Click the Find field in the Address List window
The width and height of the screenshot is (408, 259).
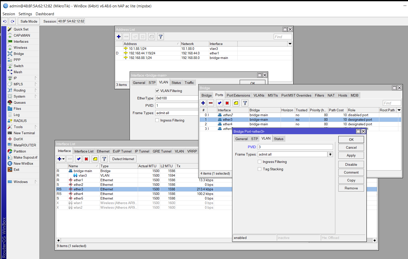click(283, 37)
